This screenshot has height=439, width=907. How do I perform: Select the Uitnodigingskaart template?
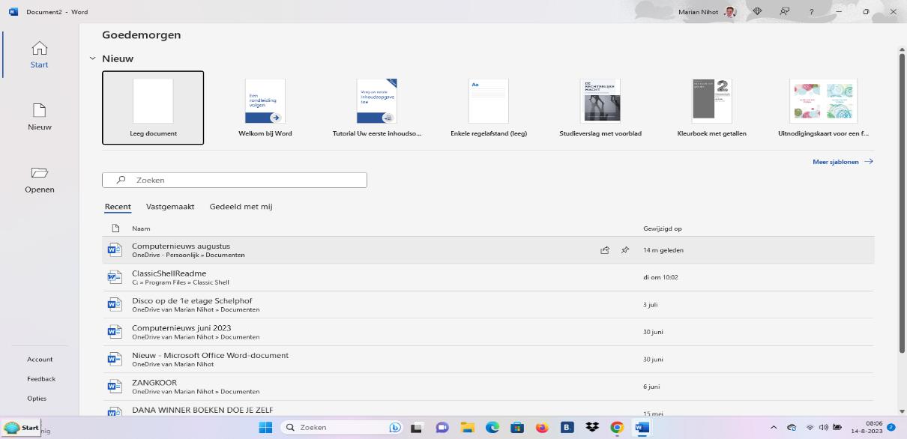click(824, 108)
